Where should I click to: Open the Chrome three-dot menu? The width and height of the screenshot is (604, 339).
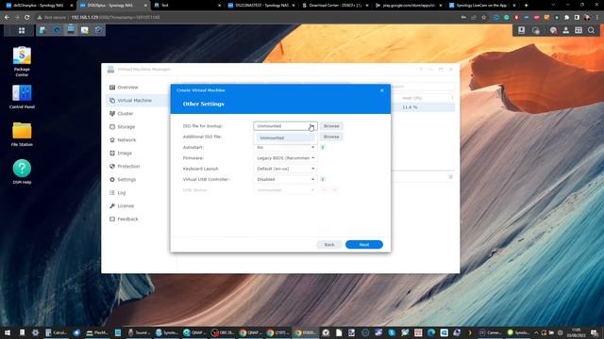pyautogui.click(x=598, y=17)
